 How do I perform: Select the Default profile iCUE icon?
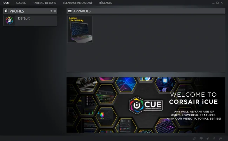point(9,20)
